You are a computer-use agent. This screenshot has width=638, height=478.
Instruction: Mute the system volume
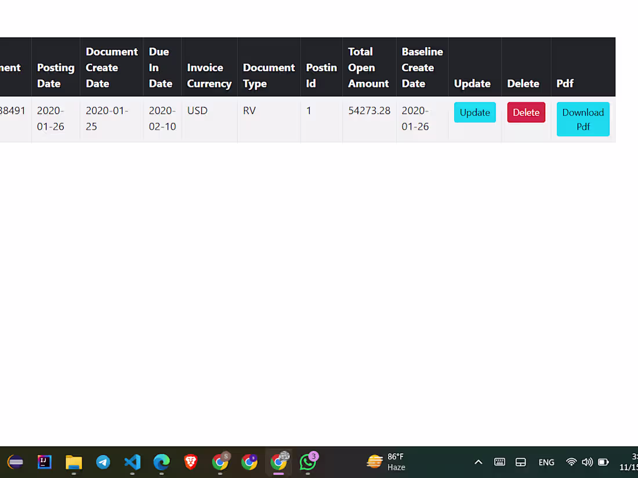587,462
